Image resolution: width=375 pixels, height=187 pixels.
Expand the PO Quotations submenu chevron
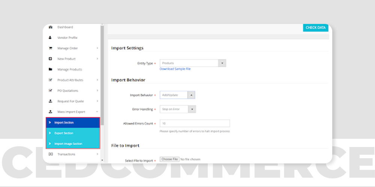(97, 91)
